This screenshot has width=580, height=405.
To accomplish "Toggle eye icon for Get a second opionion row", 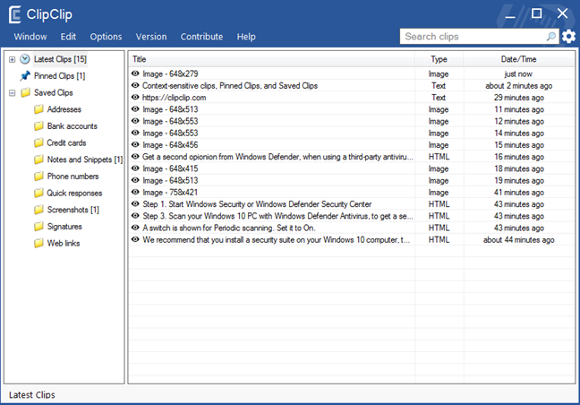I will click(x=135, y=157).
